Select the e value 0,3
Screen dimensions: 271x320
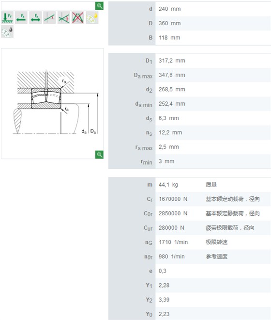163,271
